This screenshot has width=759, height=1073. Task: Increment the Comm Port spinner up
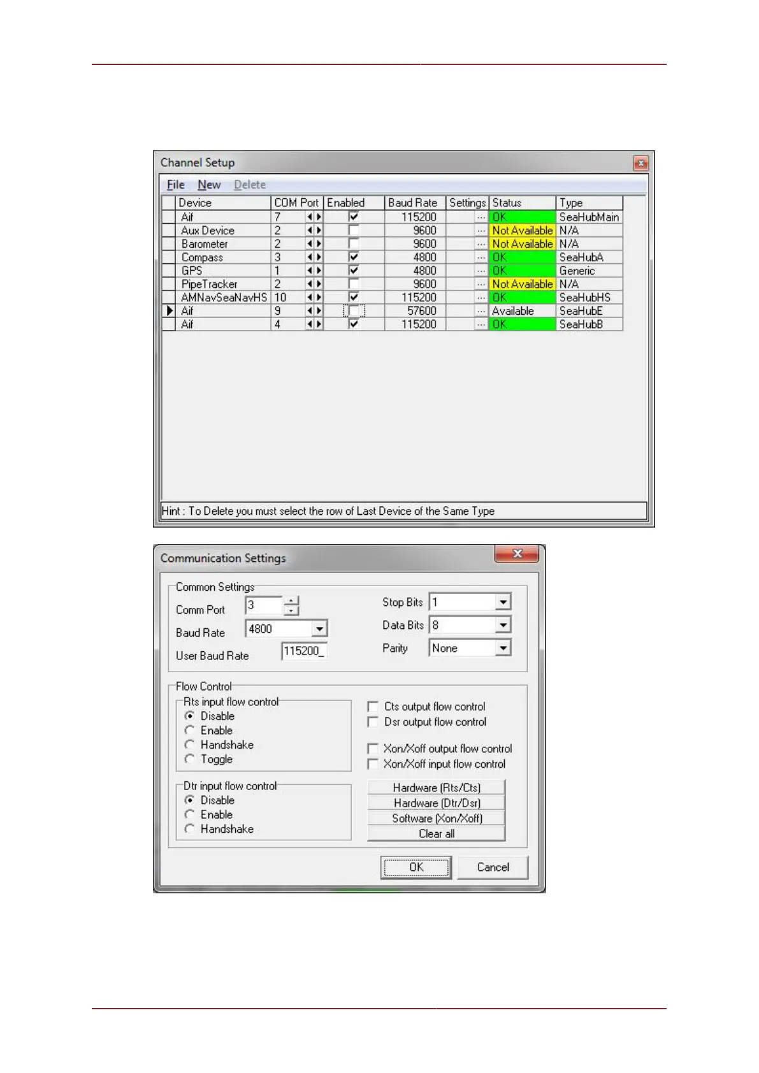(x=291, y=601)
